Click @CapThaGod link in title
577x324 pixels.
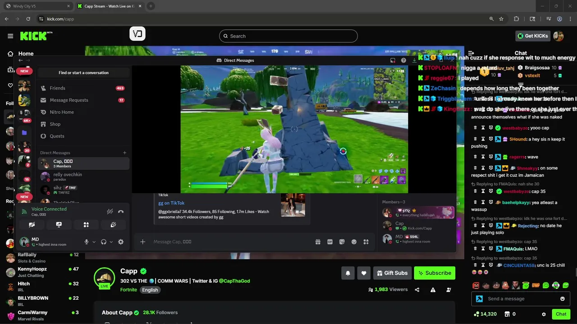pyautogui.click(x=234, y=281)
